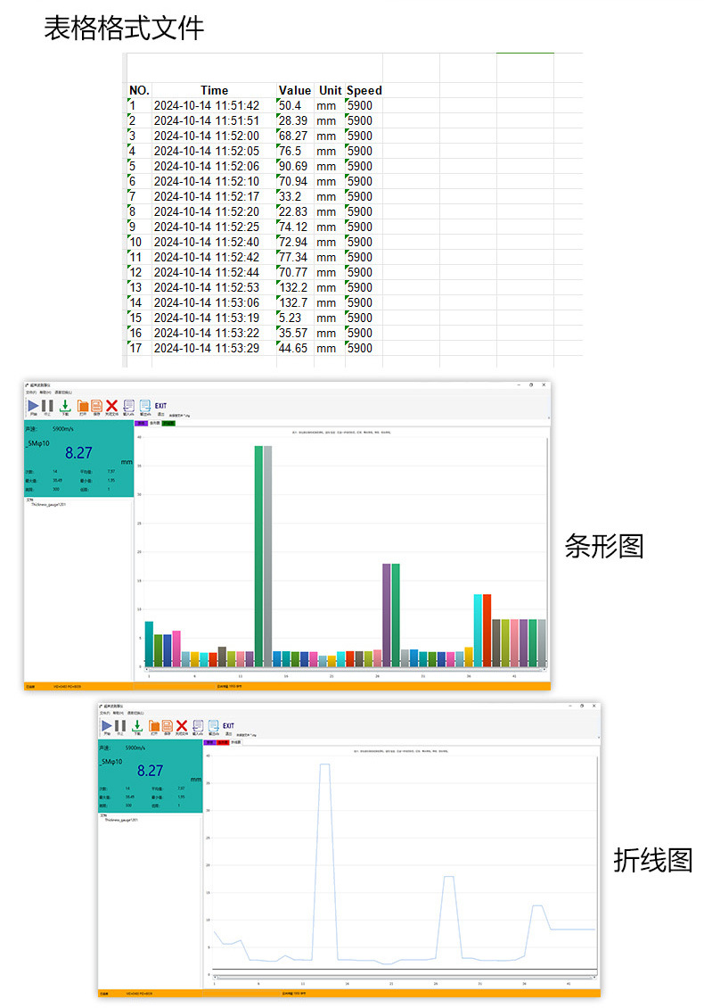Screen dimensions: 704x1008
Task: Close file with red X icon, line chart window
Action: coord(182,726)
